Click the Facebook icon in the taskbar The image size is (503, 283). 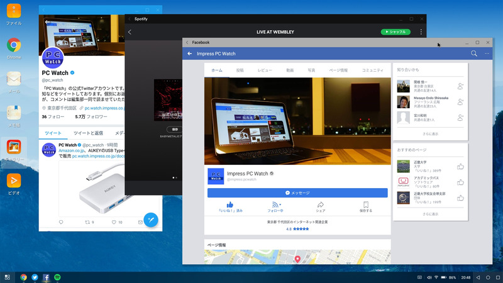(x=46, y=277)
